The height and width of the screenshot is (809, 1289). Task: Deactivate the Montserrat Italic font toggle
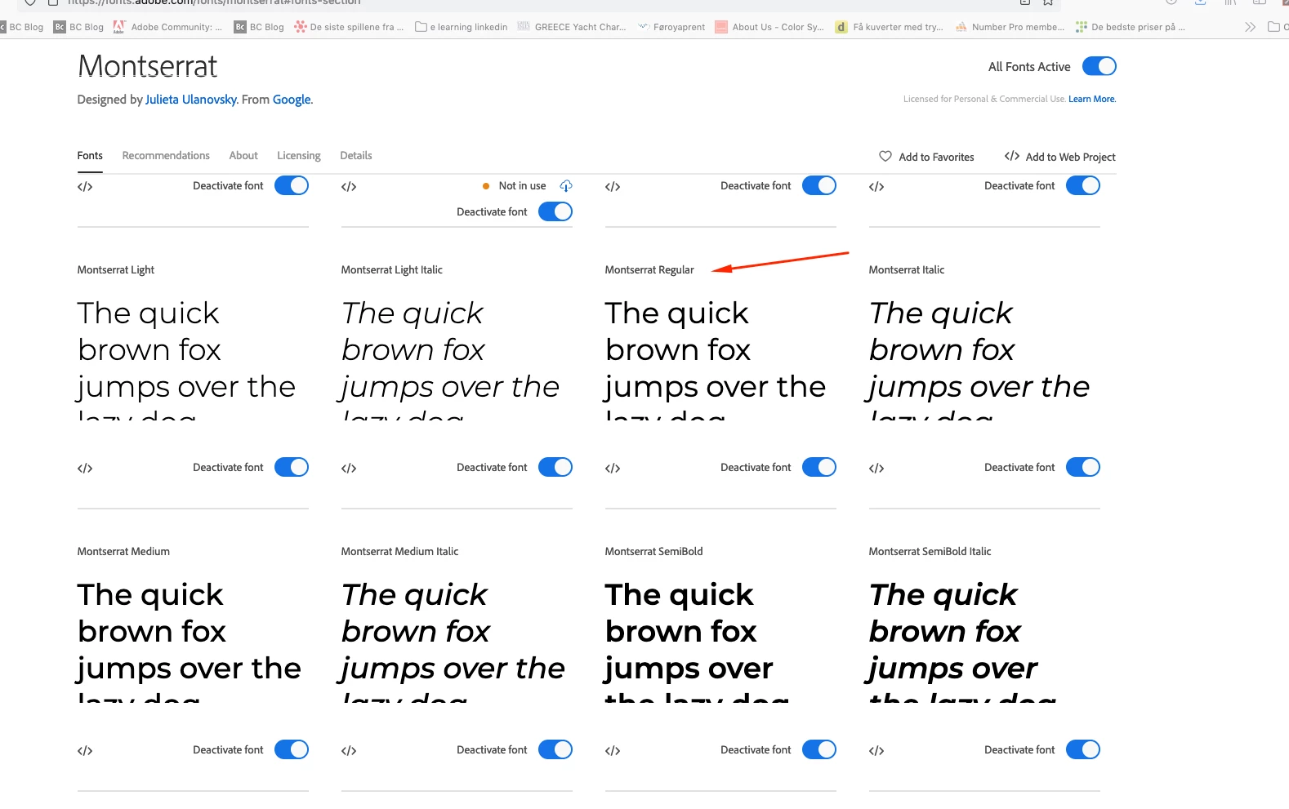(1083, 467)
